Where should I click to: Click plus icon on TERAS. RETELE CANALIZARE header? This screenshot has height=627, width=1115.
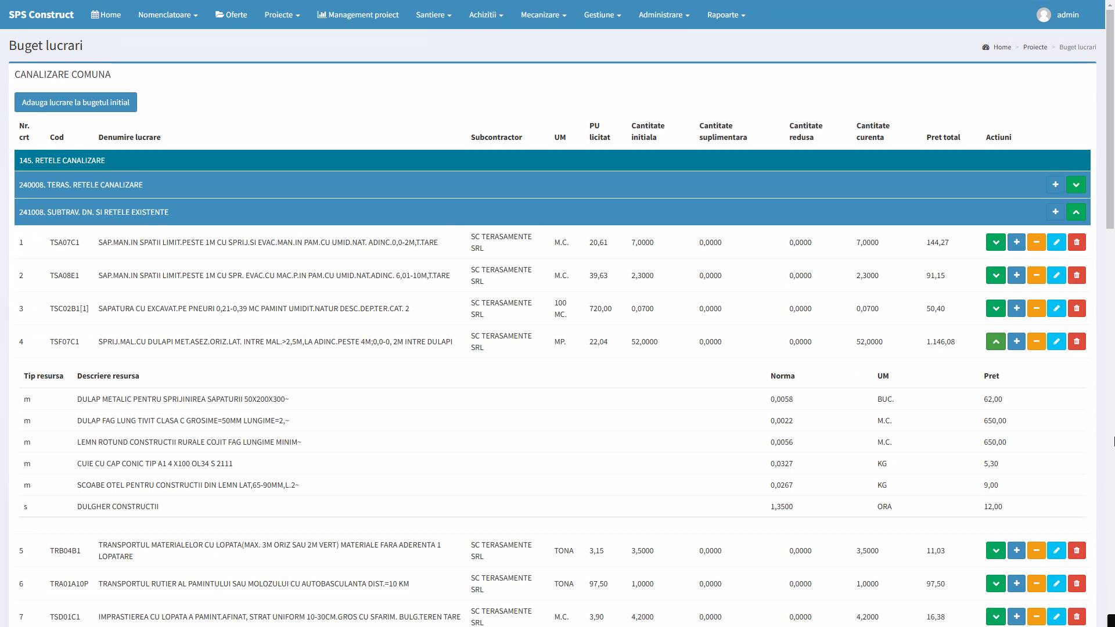pos(1055,185)
